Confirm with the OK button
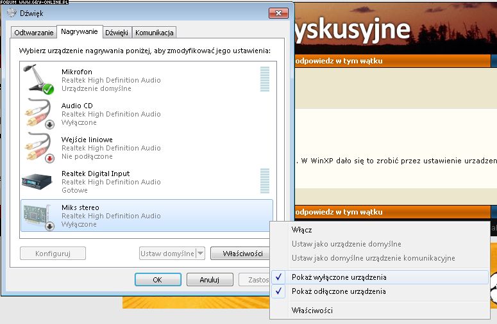Image resolution: width=497 pixels, height=324 pixels. point(158,280)
